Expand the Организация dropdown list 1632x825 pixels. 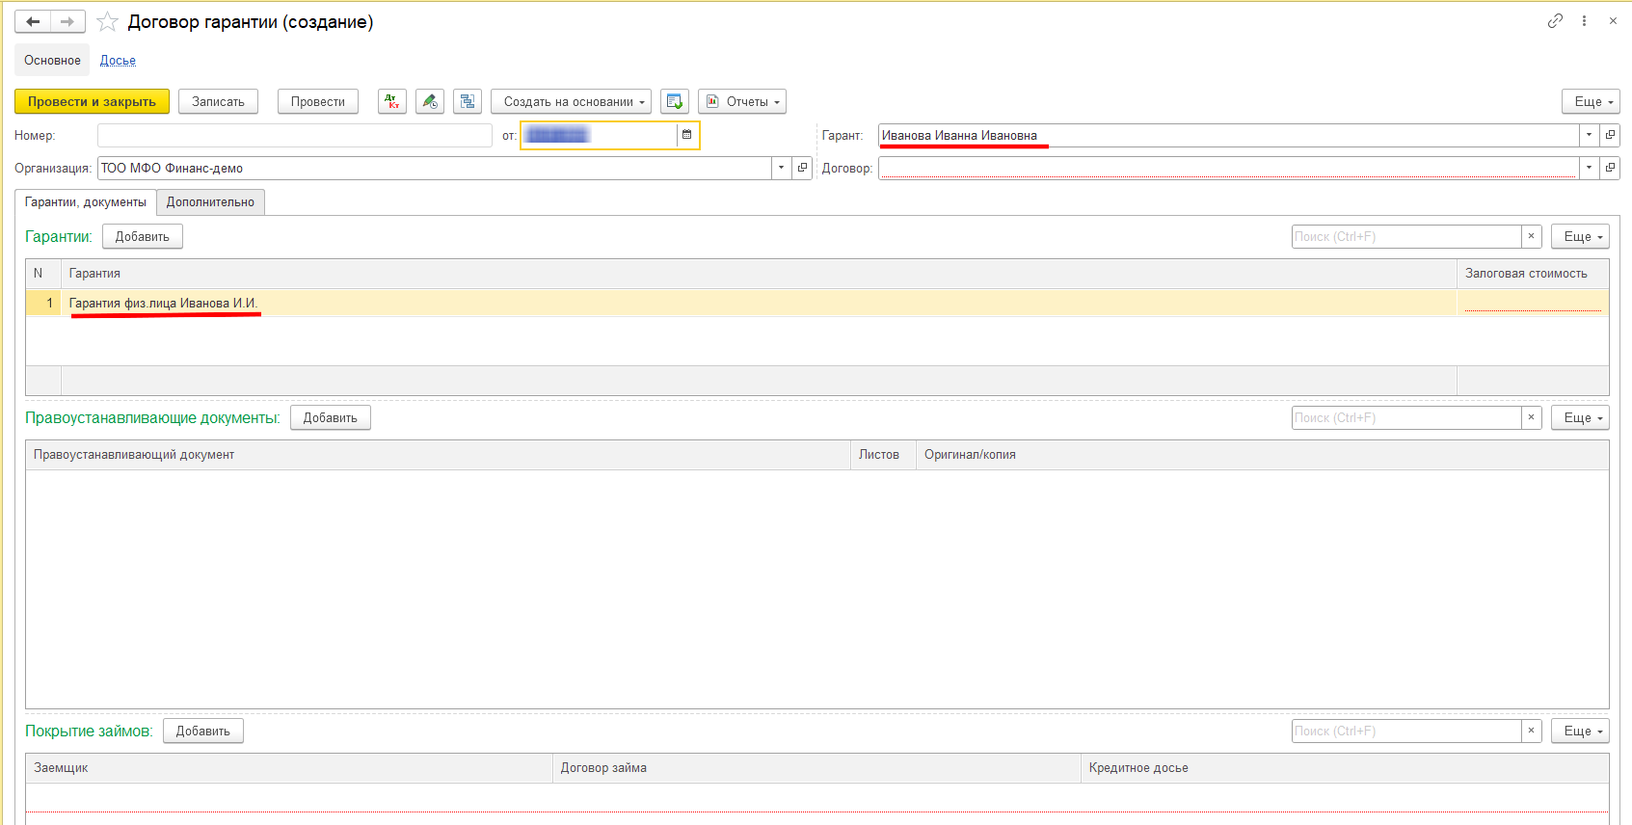pyautogui.click(x=782, y=168)
